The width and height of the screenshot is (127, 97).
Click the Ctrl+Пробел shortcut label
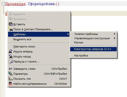pyautogui.click(x=59, y=69)
